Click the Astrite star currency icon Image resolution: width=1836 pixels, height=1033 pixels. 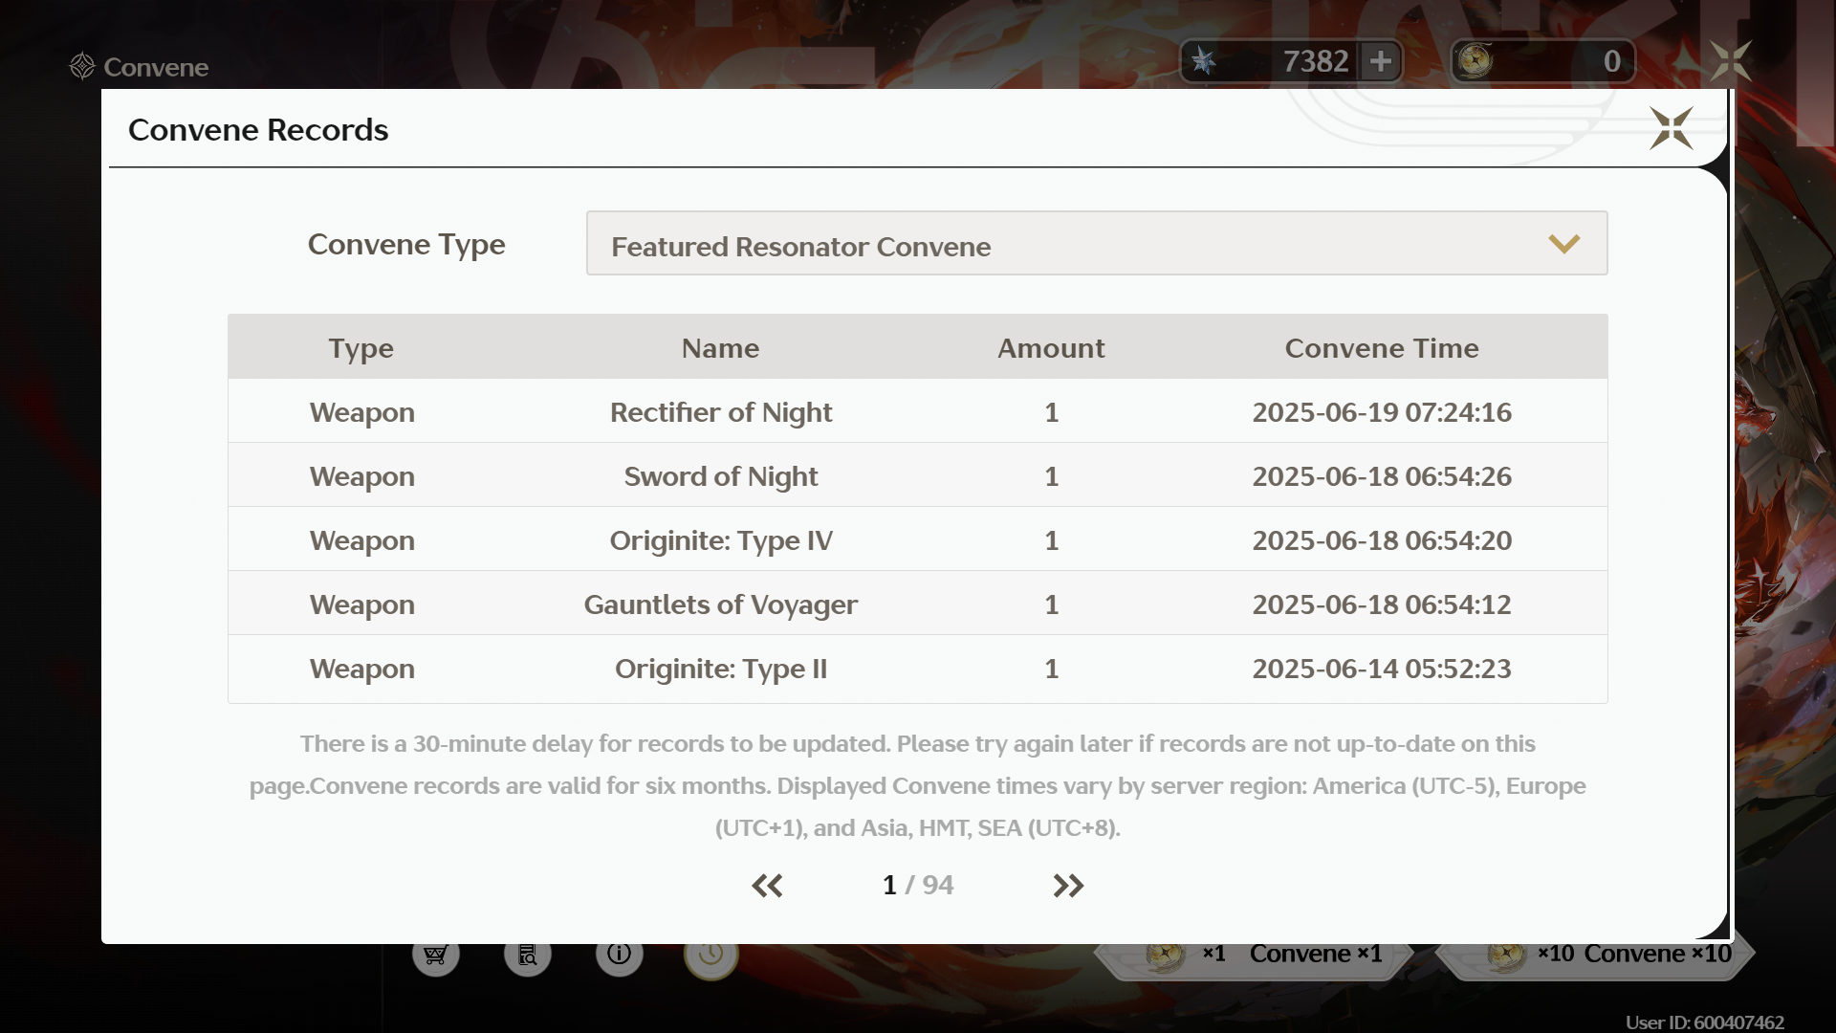[x=1204, y=61]
